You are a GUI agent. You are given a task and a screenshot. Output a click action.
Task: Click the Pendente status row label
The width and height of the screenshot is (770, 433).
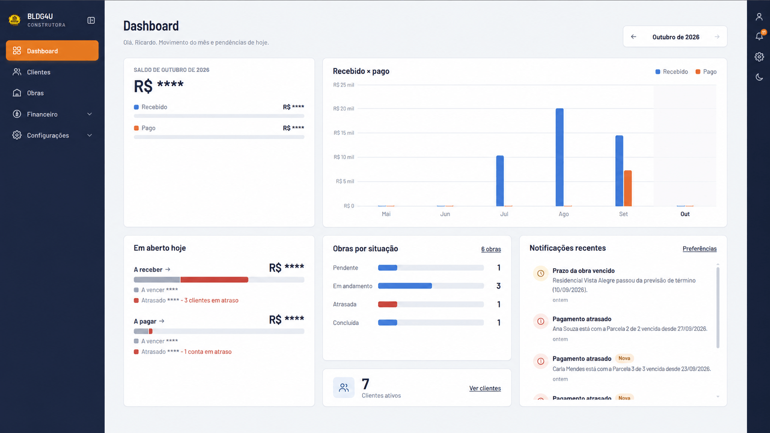[345, 268]
